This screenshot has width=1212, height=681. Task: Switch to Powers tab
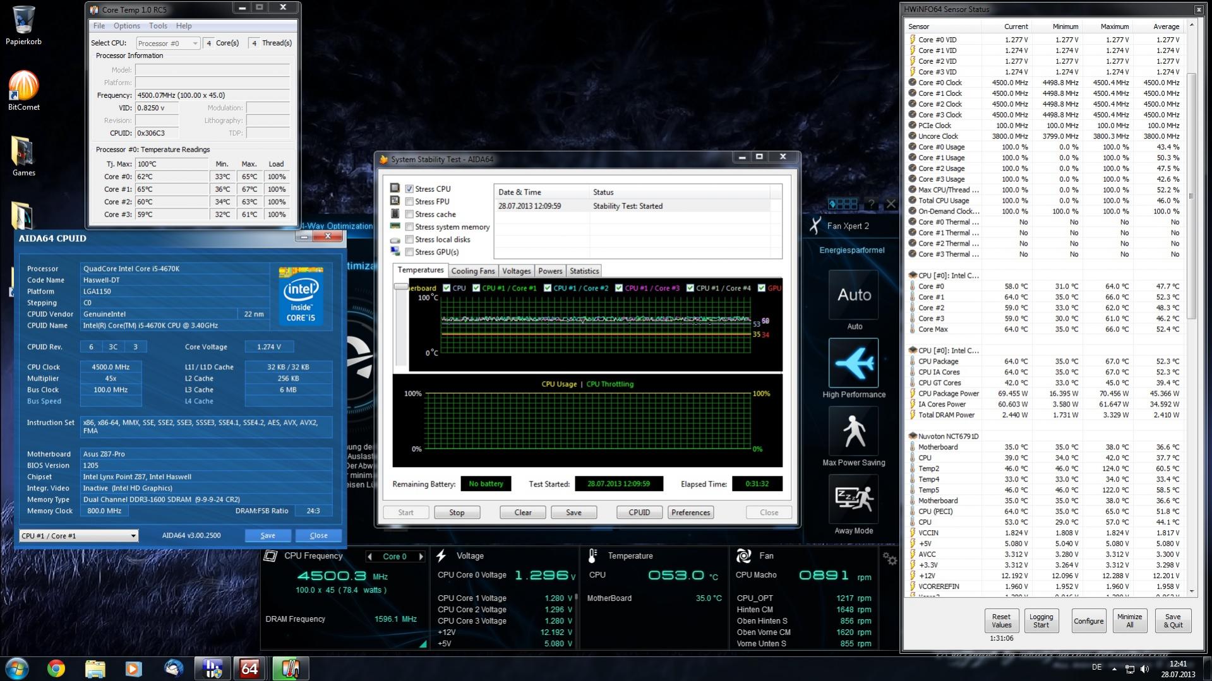[550, 271]
